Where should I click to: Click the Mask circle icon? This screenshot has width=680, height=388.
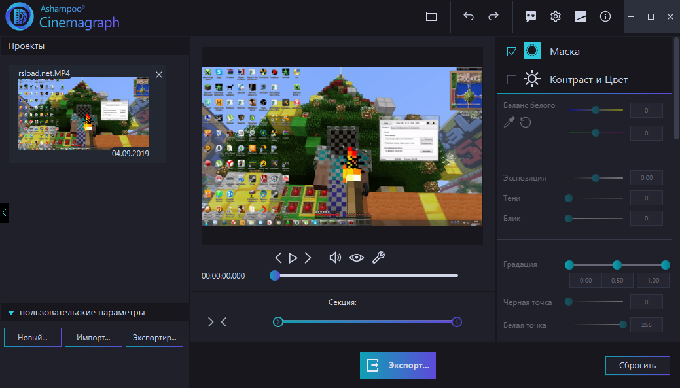[532, 51]
